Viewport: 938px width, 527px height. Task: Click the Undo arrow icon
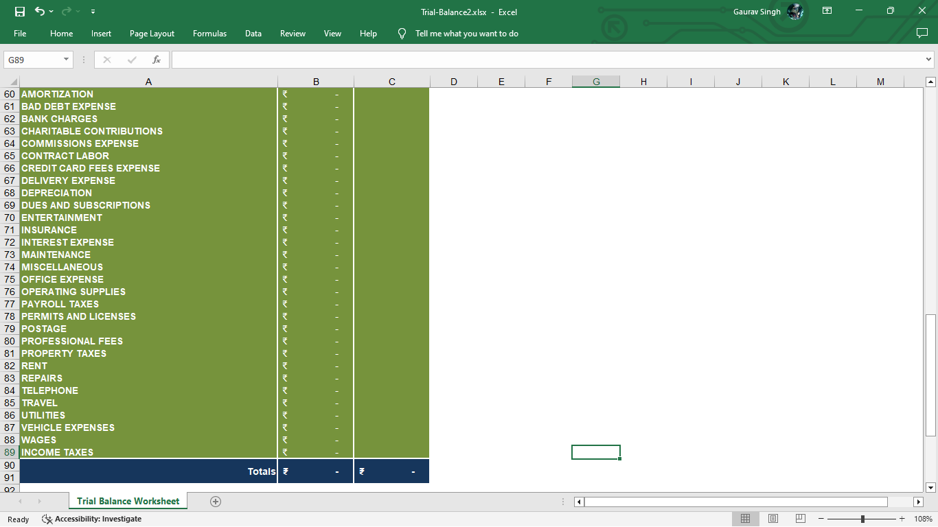click(40, 12)
